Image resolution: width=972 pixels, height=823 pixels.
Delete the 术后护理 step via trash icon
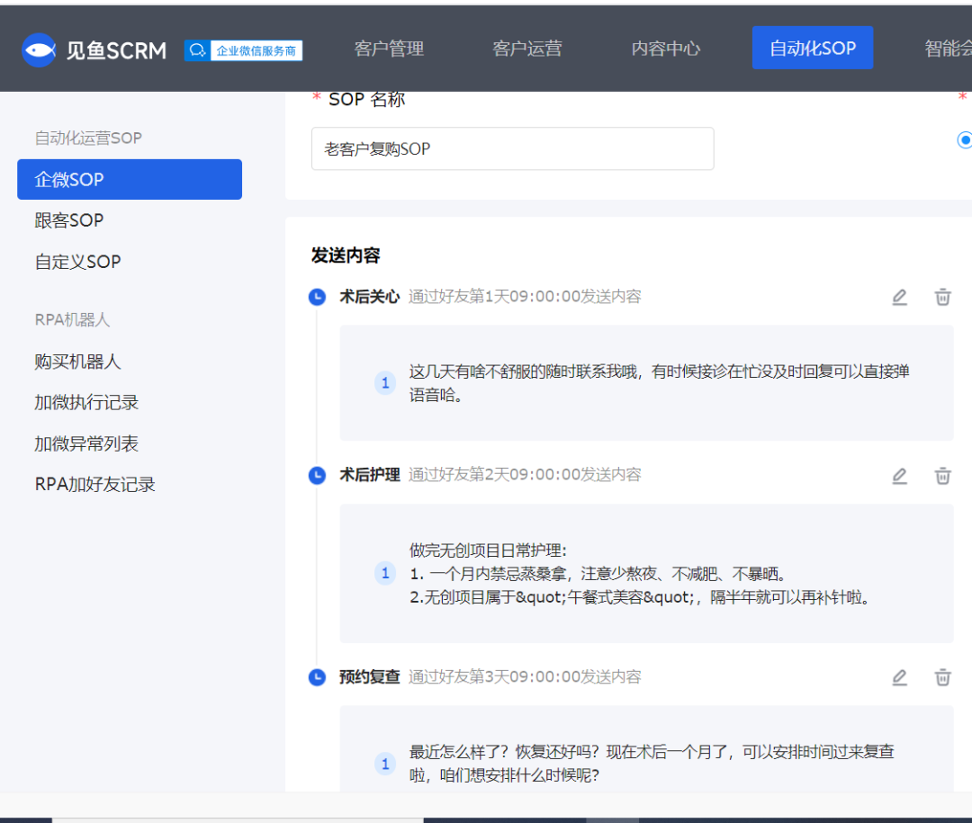point(942,476)
